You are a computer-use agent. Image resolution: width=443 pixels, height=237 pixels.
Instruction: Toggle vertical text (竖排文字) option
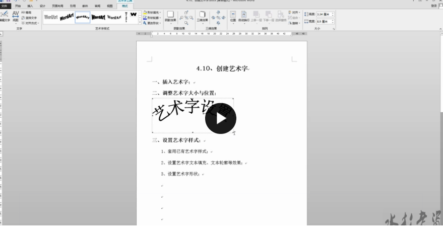pyautogui.click(x=29, y=18)
